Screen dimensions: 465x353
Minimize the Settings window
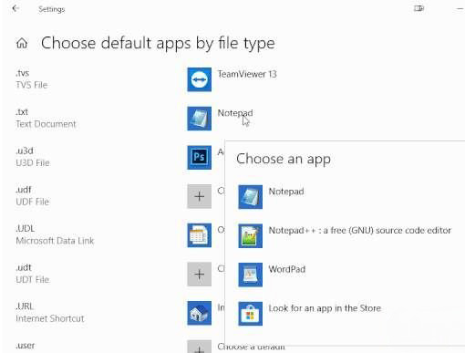460,8
